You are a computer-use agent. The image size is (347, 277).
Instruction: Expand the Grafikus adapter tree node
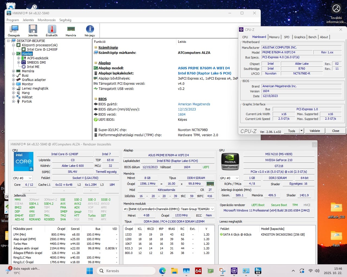[x=13, y=80]
